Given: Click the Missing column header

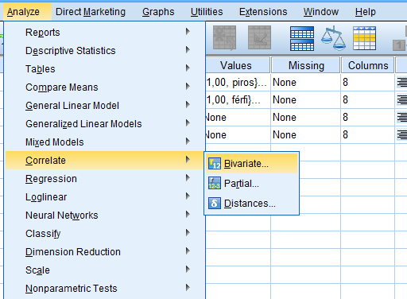Looking at the screenshot, I should point(306,65).
